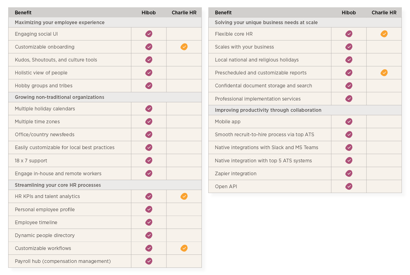410x275 pixels.
Task: Select the Charlie HR header in right table
Action: point(384,13)
